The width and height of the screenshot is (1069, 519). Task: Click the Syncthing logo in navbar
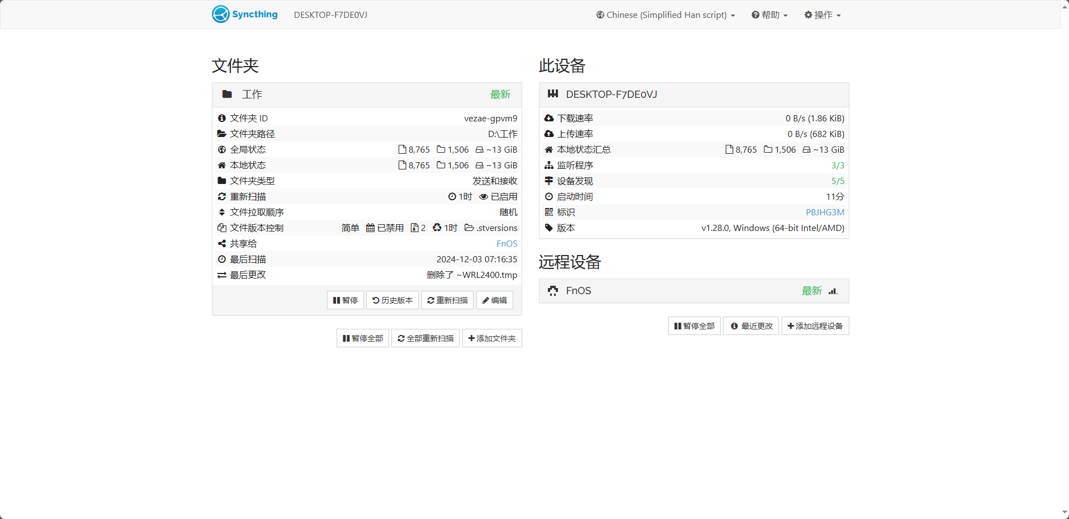[244, 14]
